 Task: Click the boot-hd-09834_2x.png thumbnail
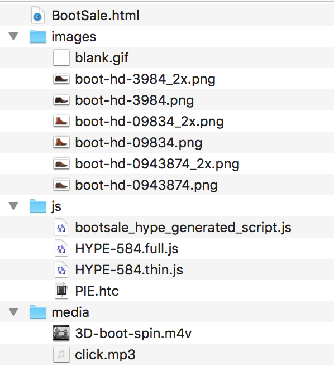click(x=61, y=122)
